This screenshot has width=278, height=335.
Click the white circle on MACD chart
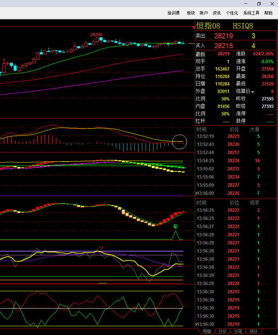[x=179, y=142]
